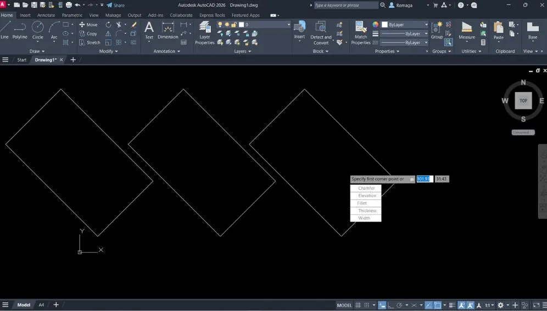Activate the Trim scissors tool
The height and width of the screenshot is (311, 547).
pyautogui.click(x=119, y=25)
